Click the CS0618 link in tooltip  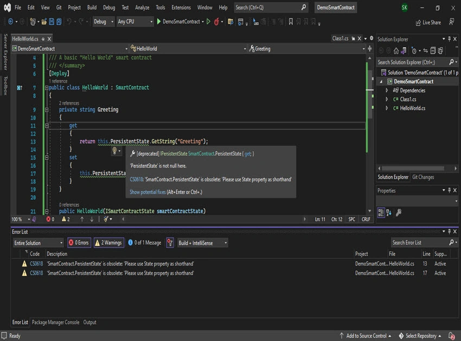click(x=137, y=179)
